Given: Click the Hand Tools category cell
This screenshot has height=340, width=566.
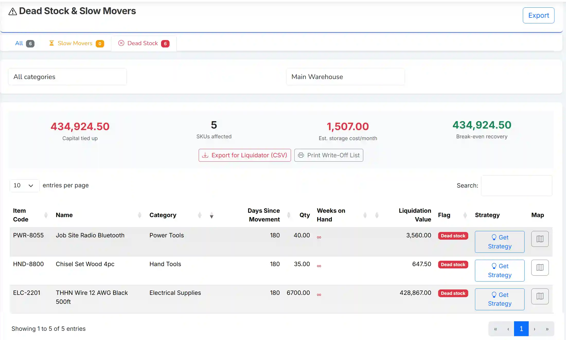Looking at the screenshot, I should 165,264.
